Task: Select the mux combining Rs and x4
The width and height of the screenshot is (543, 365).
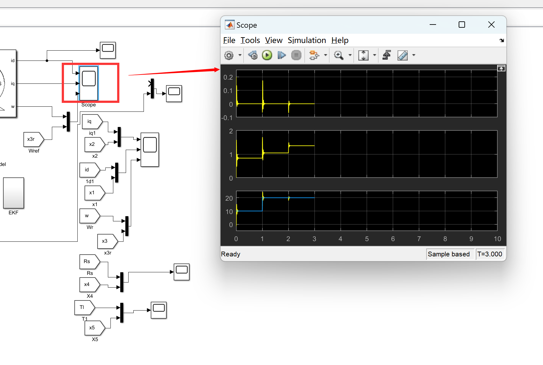Action: [122, 282]
